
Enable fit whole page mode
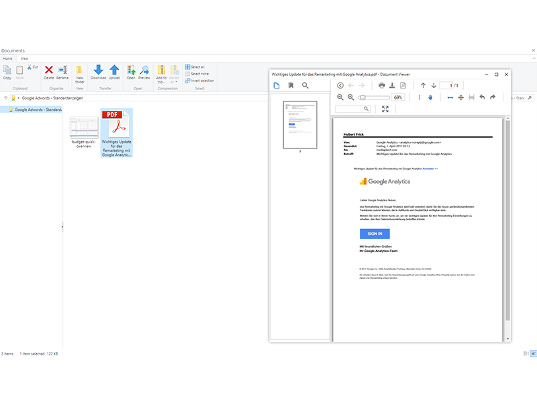pyautogui.click(x=461, y=97)
